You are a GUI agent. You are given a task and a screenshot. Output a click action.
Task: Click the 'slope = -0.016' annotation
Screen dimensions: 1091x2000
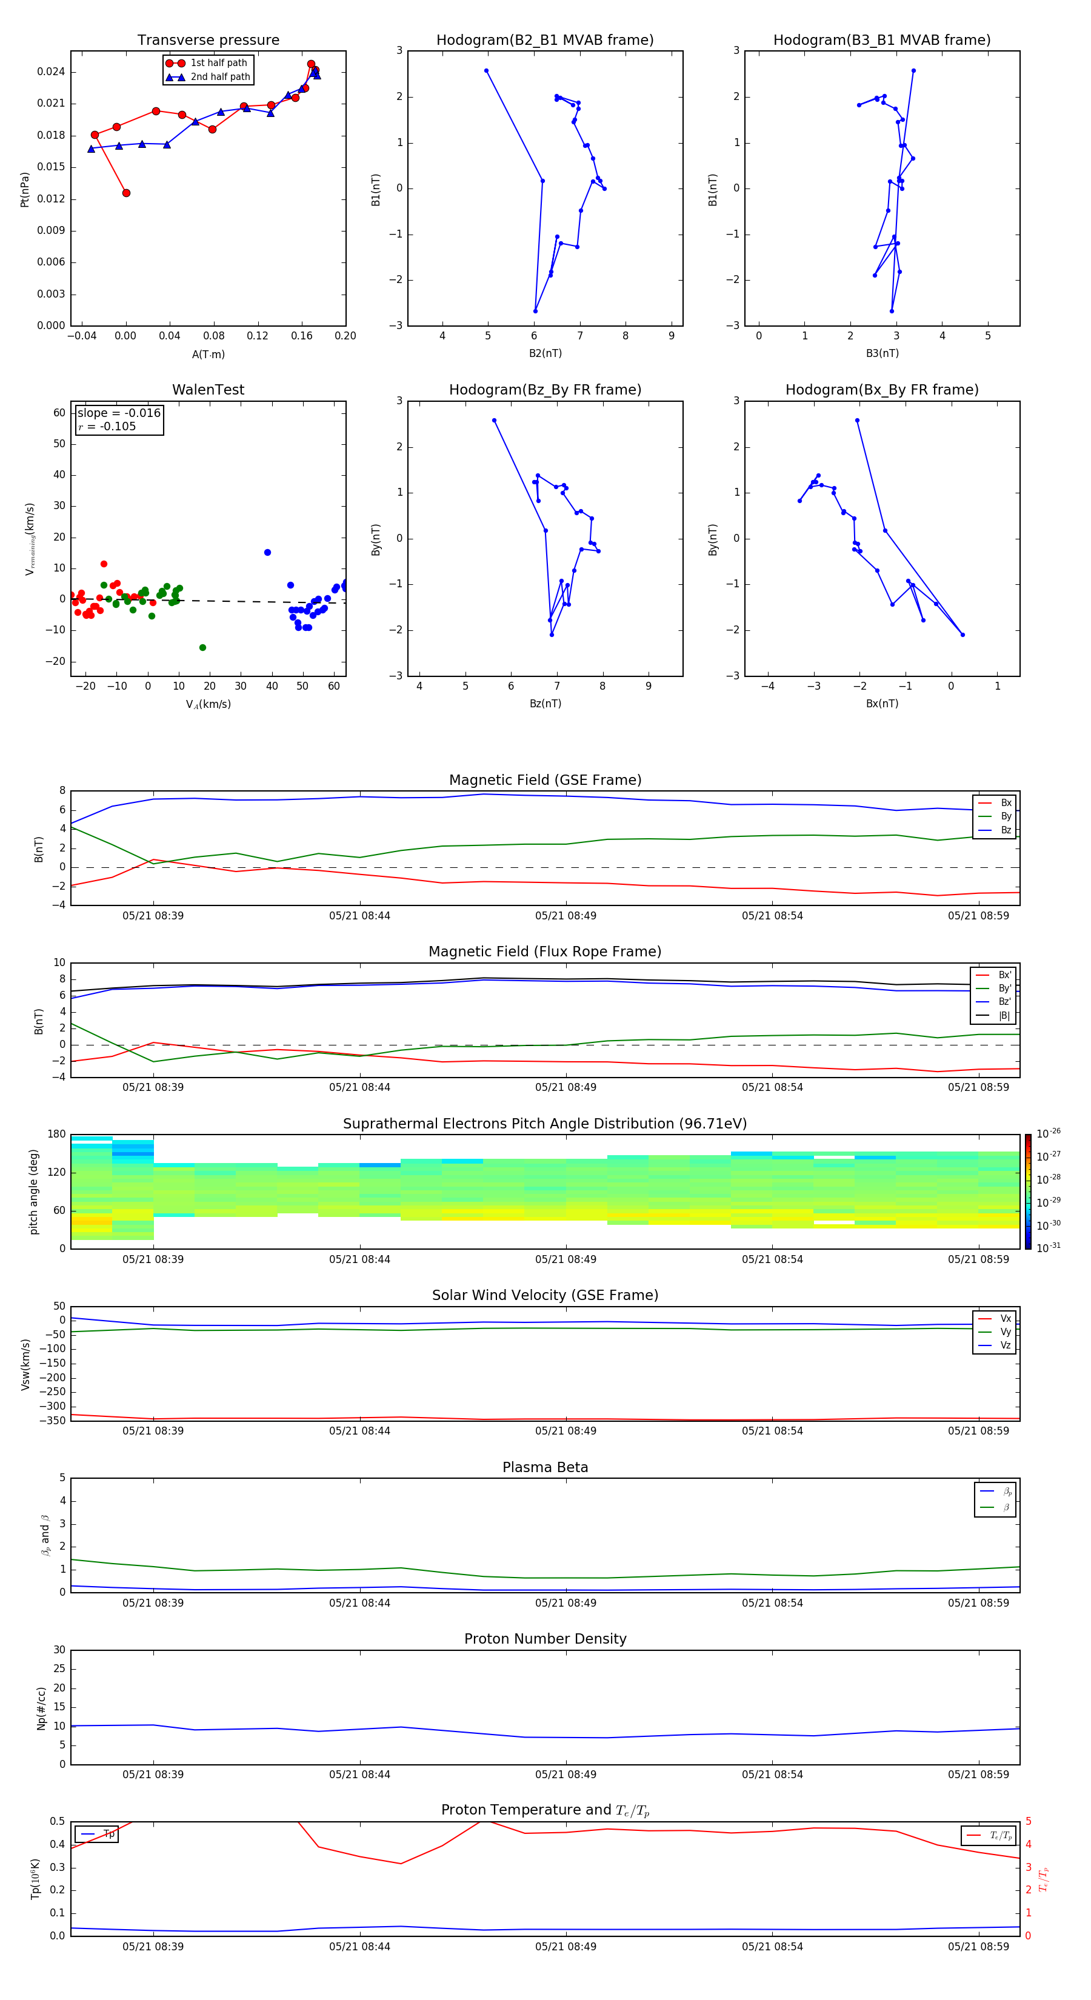pos(119,413)
